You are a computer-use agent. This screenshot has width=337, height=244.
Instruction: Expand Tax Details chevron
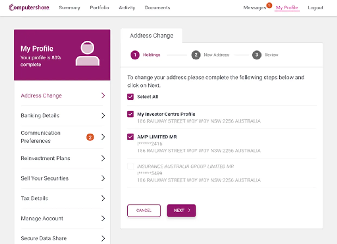103,198
